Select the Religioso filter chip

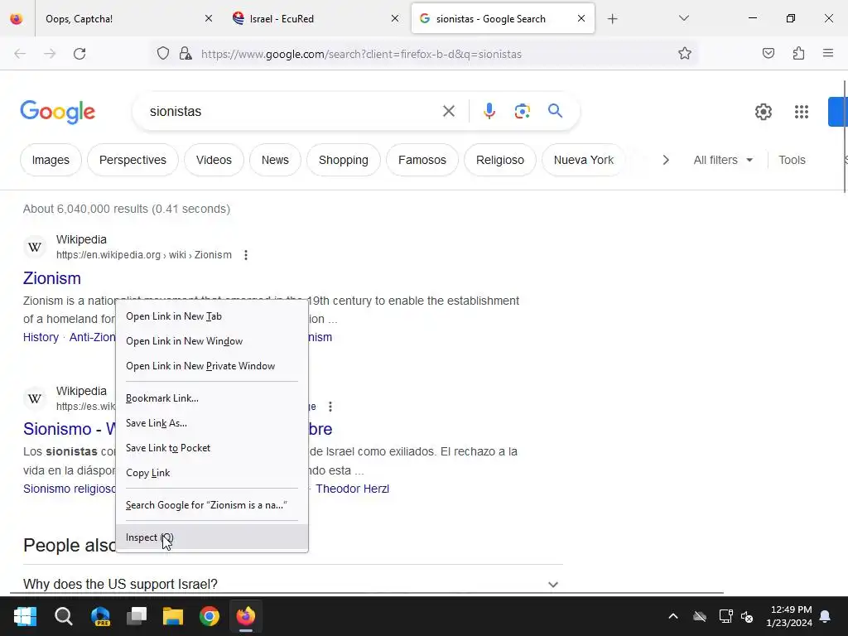499,160
